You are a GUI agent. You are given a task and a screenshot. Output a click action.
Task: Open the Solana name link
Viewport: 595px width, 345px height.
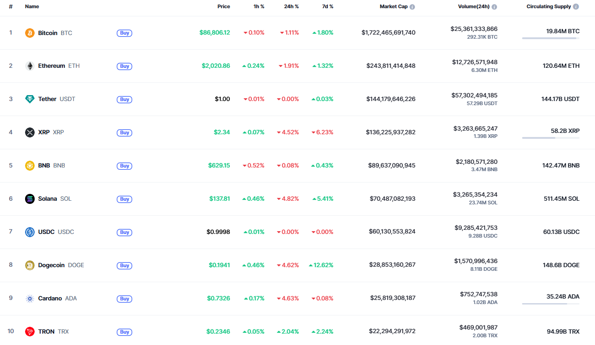48,199
